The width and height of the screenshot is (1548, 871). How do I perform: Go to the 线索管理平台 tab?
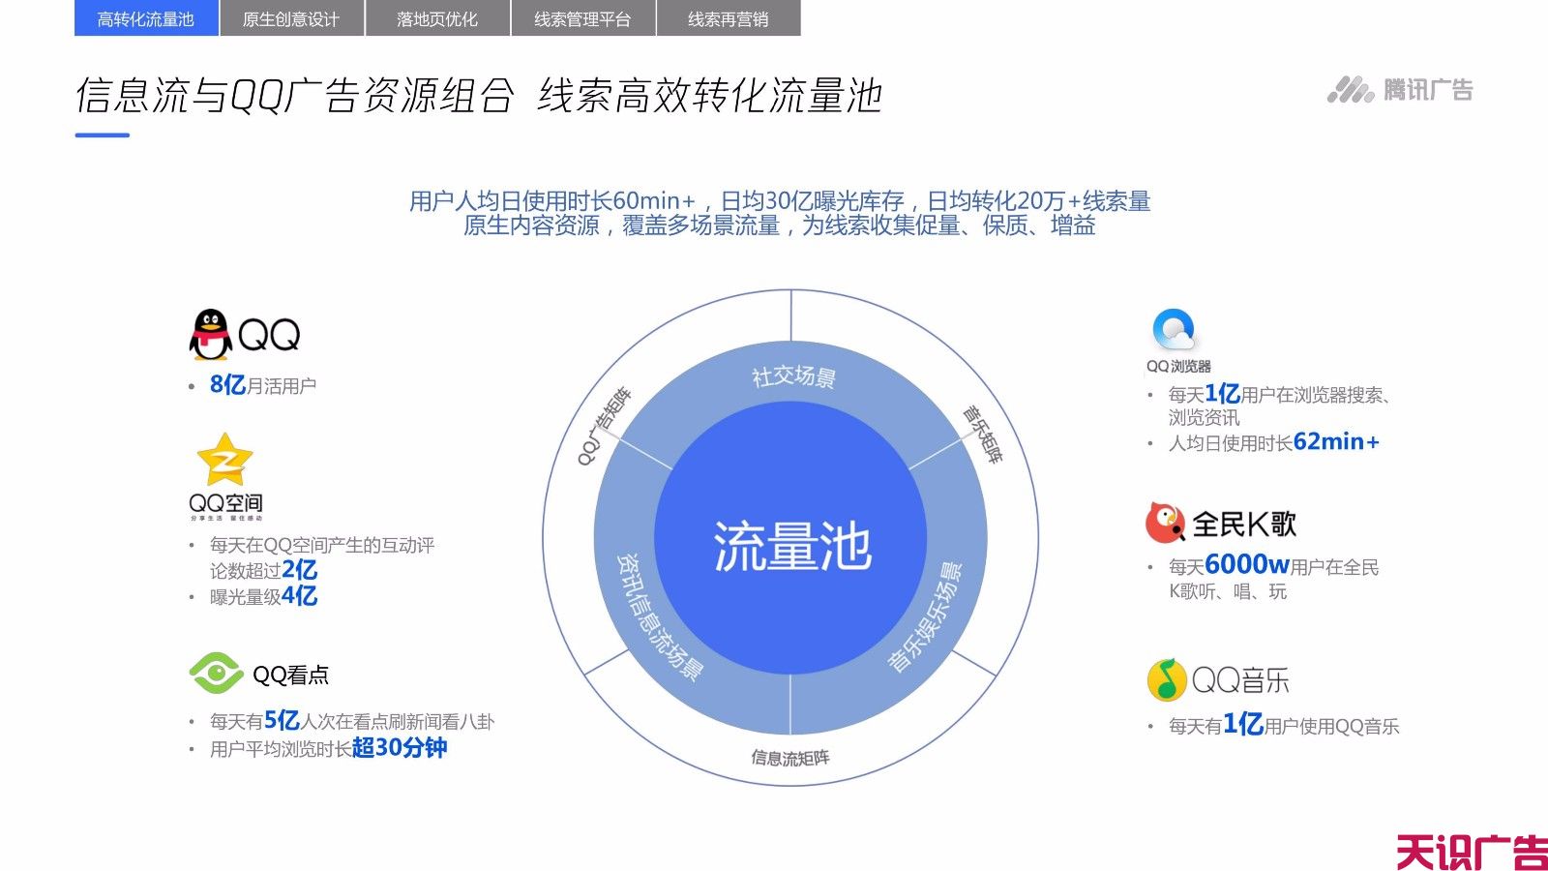(x=582, y=18)
